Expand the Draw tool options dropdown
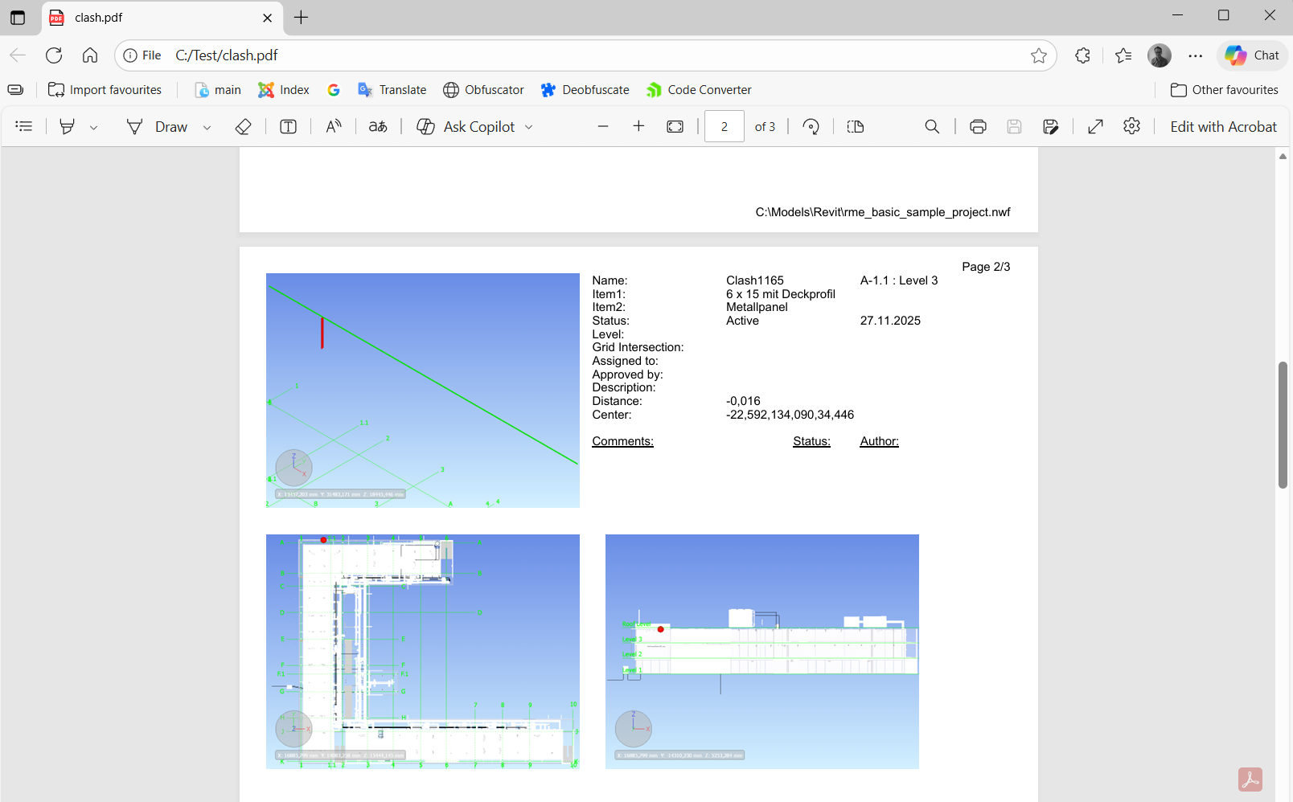The height and width of the screenshot is (802, 1293). 207,127
